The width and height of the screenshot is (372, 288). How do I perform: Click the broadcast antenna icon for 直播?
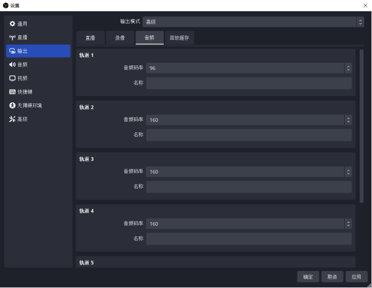(12, 38)
